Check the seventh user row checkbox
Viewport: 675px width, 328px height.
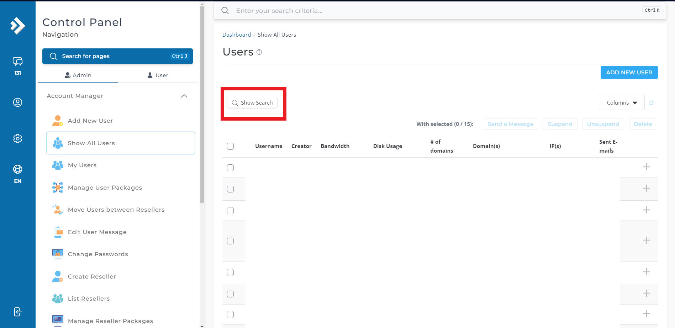point(231,314)
